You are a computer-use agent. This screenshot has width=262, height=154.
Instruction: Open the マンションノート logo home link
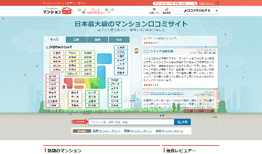pos(57,11)
